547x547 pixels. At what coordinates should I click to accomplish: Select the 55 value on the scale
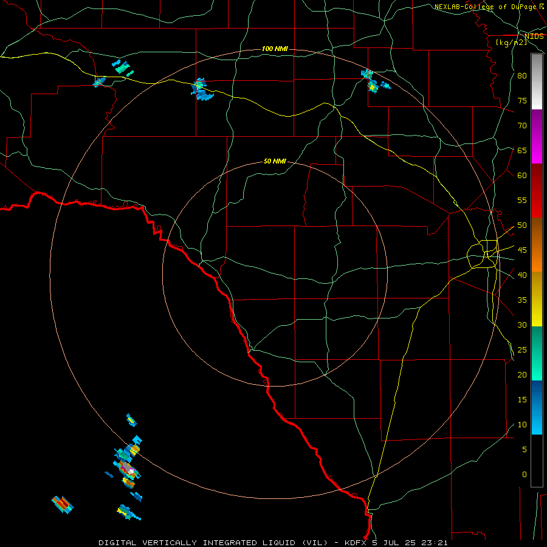tap(522, 200)
